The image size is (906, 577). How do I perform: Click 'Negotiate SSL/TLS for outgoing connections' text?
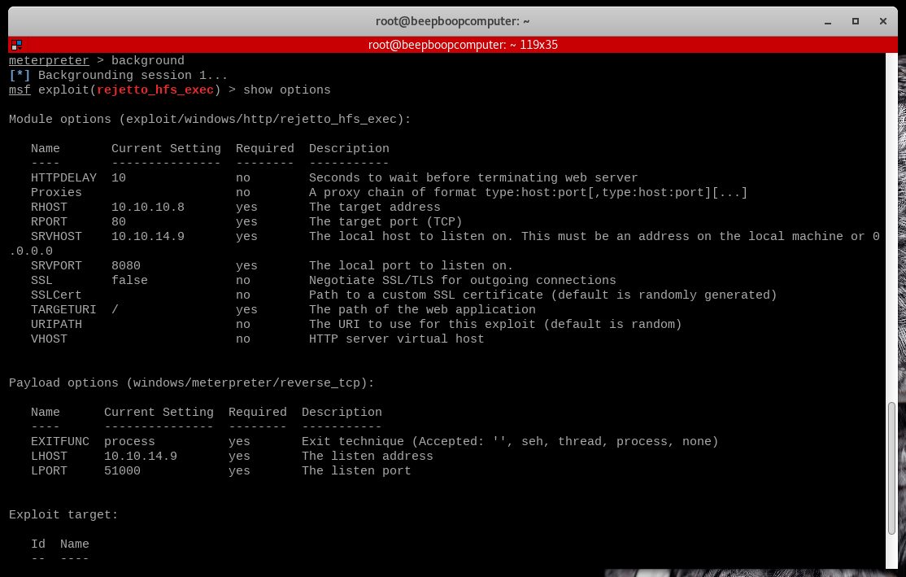462,281
